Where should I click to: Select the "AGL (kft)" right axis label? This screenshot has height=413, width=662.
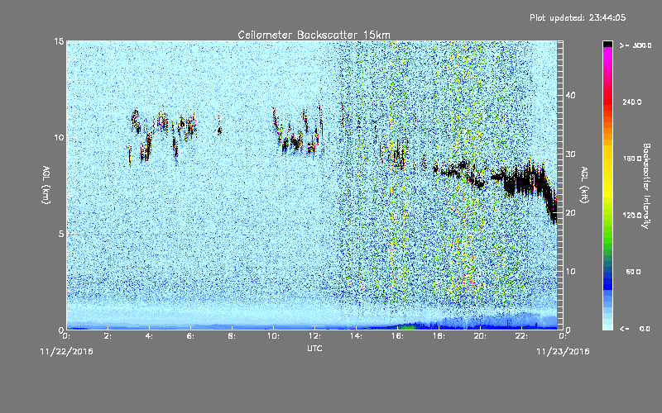pyautogui.click(x=584, y=184)
